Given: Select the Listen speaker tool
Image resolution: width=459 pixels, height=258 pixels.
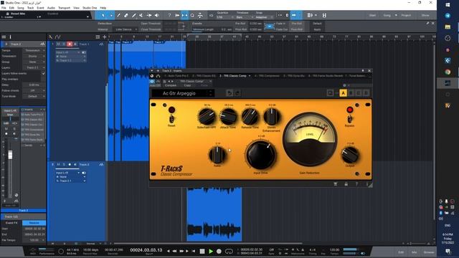Looking at the screenshot, I should click(156, 15).
